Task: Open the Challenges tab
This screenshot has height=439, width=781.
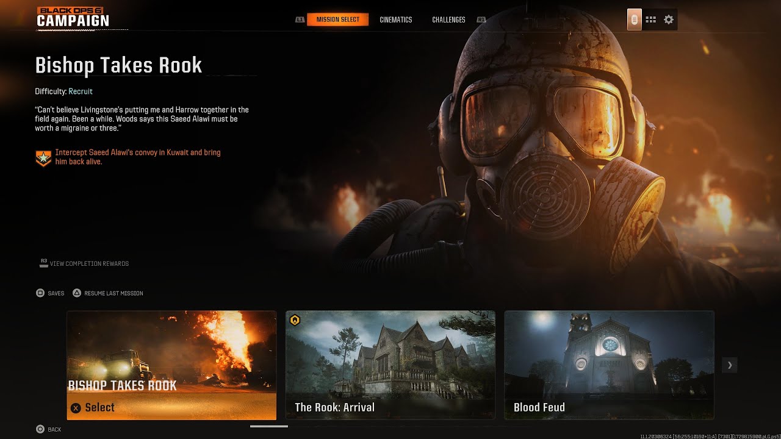Action: 448,20
